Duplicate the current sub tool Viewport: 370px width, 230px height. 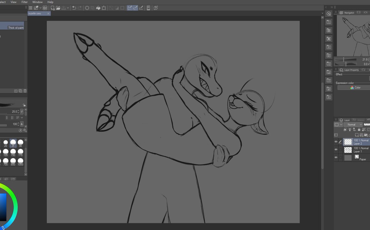20,91
